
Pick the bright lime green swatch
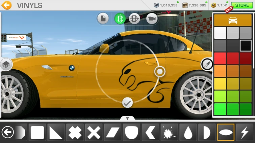220,97
